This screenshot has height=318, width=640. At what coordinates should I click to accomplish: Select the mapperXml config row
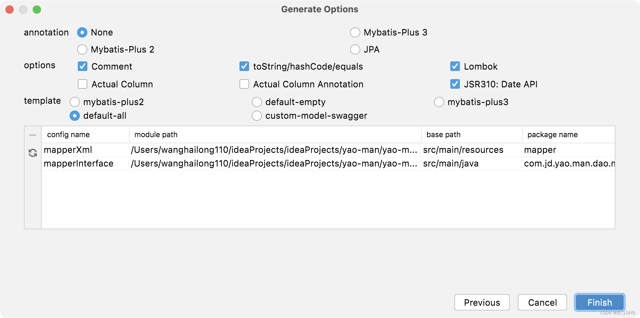click(x=328, y=150)
